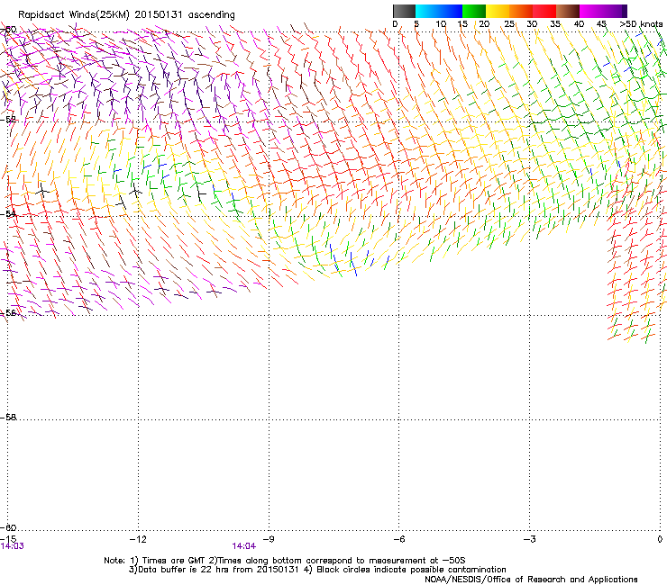Click the '5' legend label

tap(416, 24)
